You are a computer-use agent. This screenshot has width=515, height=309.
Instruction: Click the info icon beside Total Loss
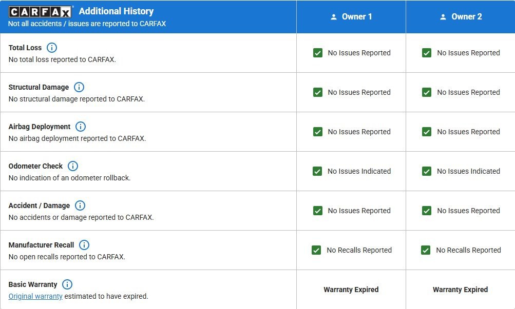coord(52,48)
